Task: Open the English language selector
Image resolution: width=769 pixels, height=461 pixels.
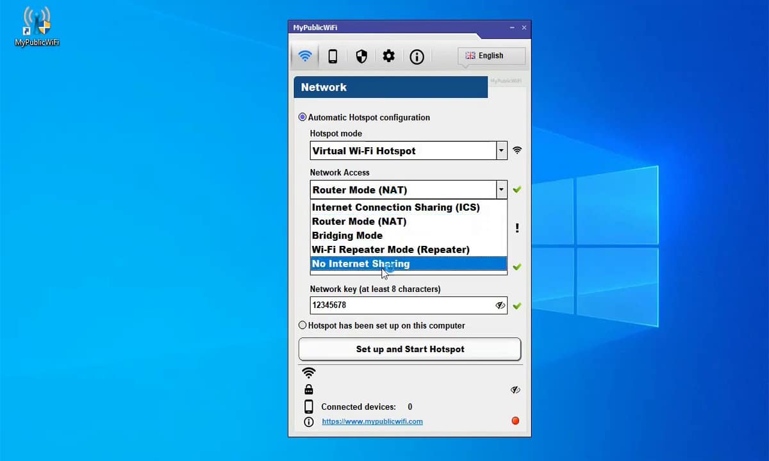Action: [490, 56]
